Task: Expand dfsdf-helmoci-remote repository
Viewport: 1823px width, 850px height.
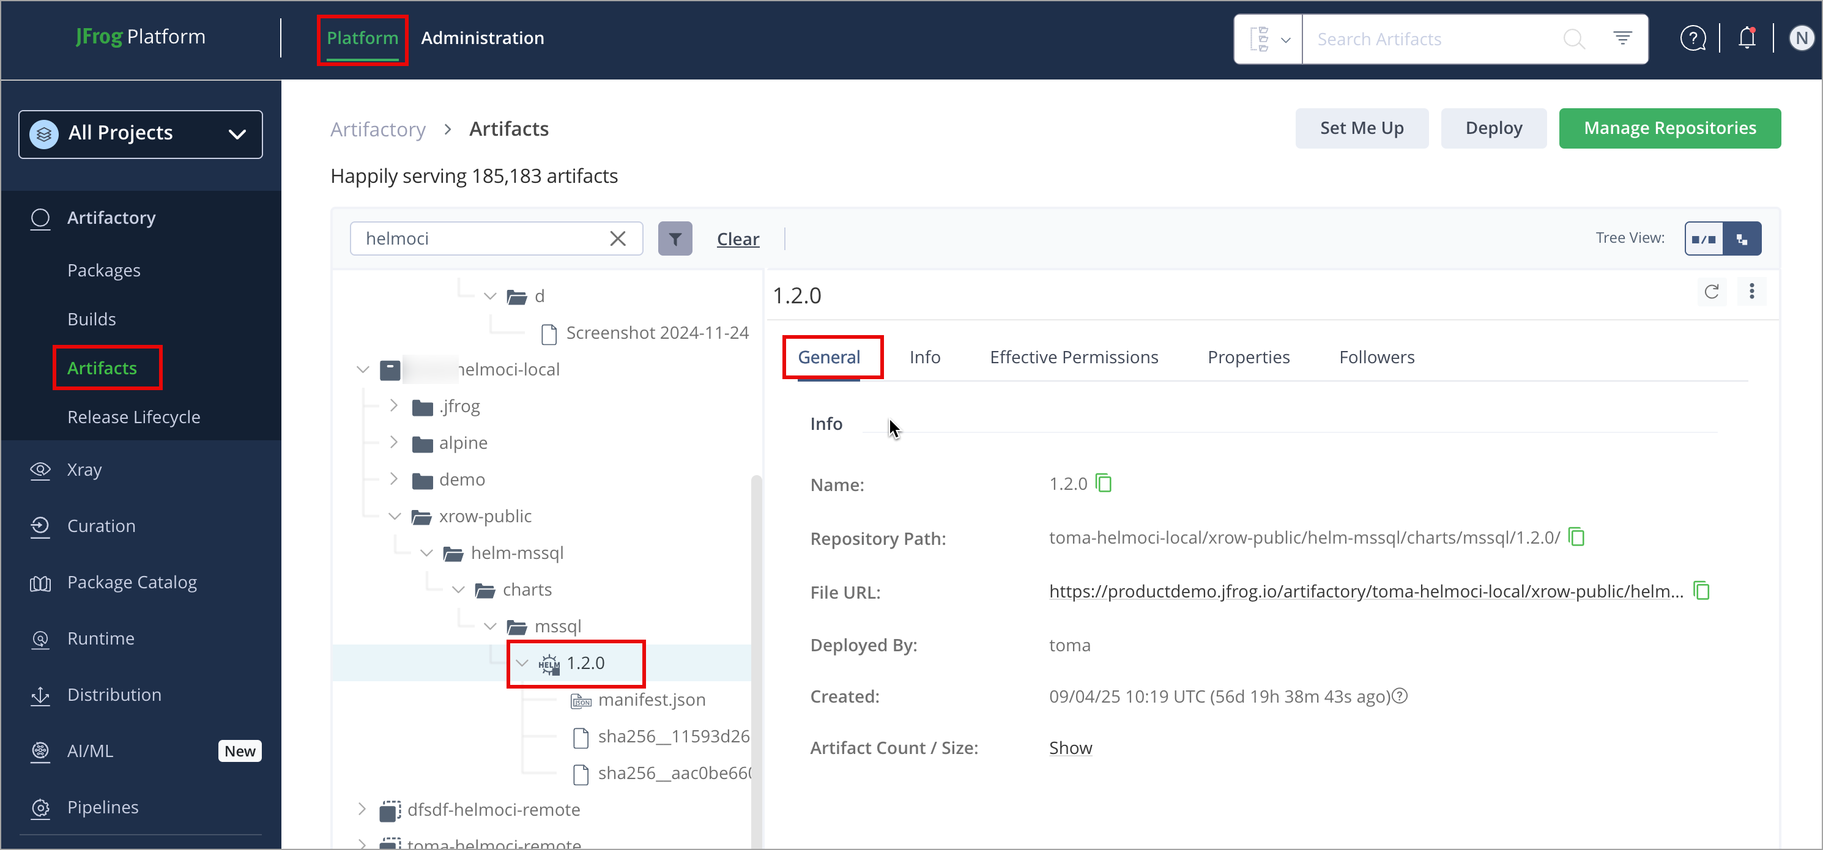Action: click(362, 809)
